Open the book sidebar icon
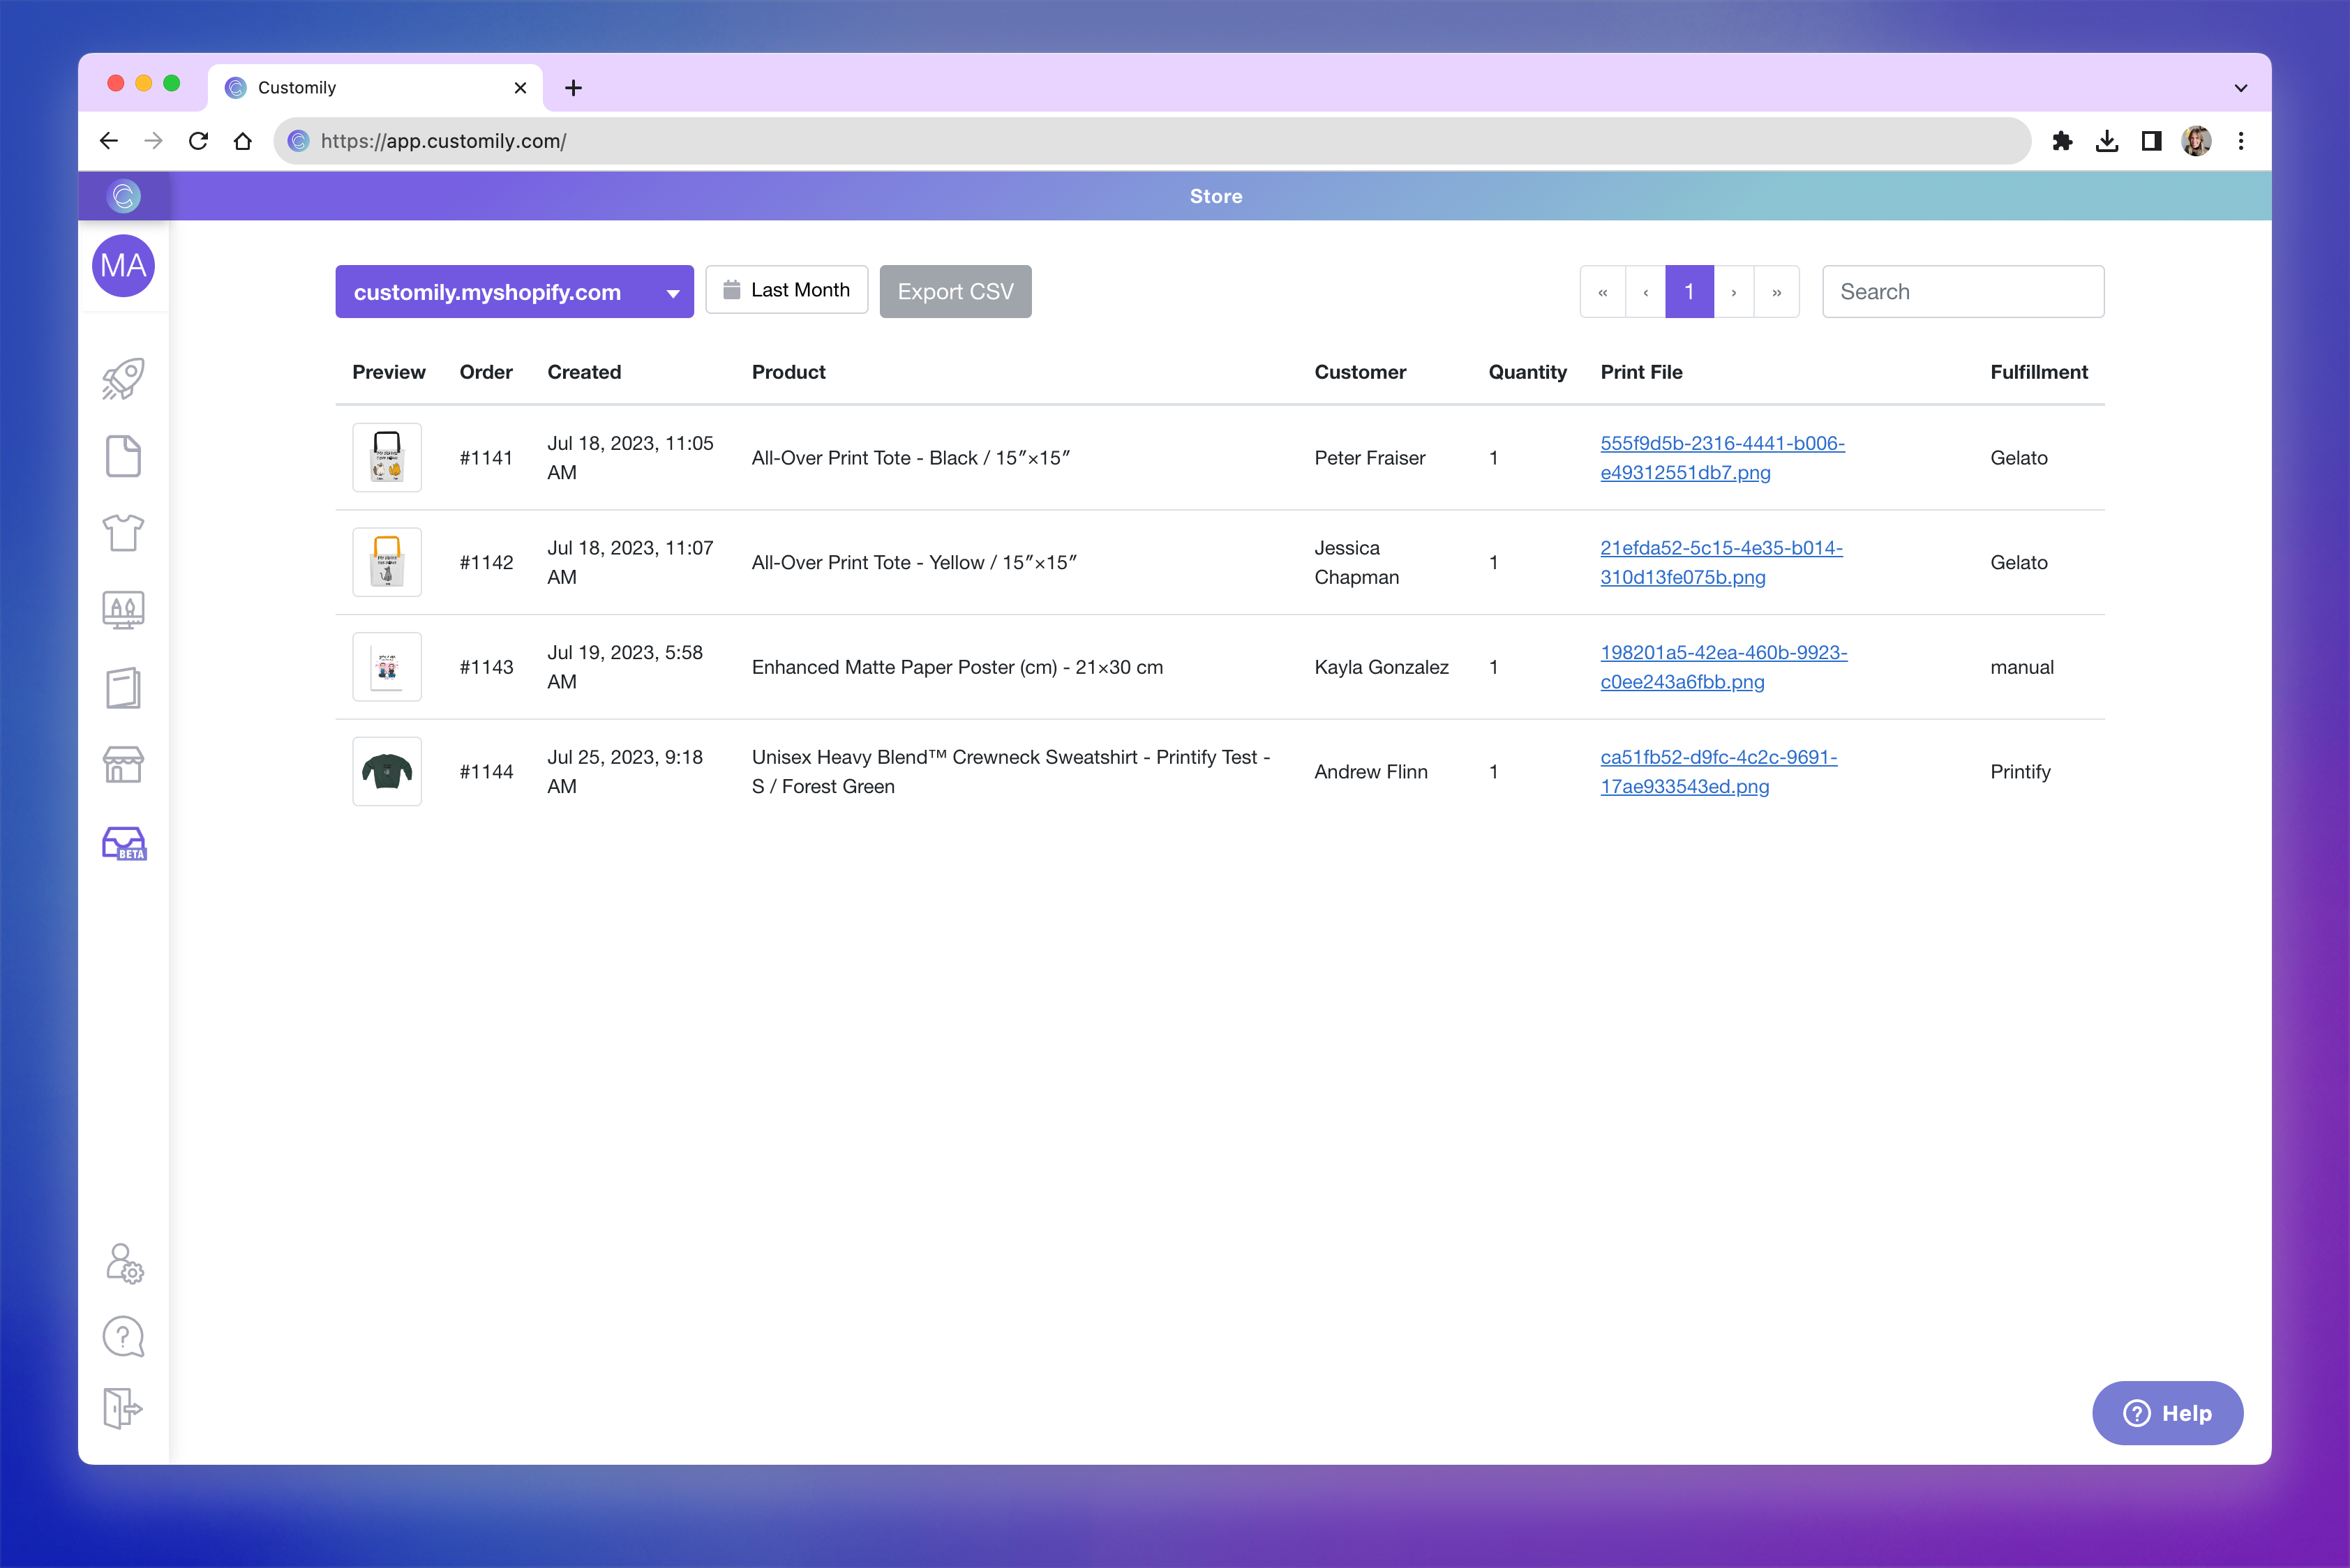Image resolution: width=2350 pixels, height=1568 pixels. (123, 688)
